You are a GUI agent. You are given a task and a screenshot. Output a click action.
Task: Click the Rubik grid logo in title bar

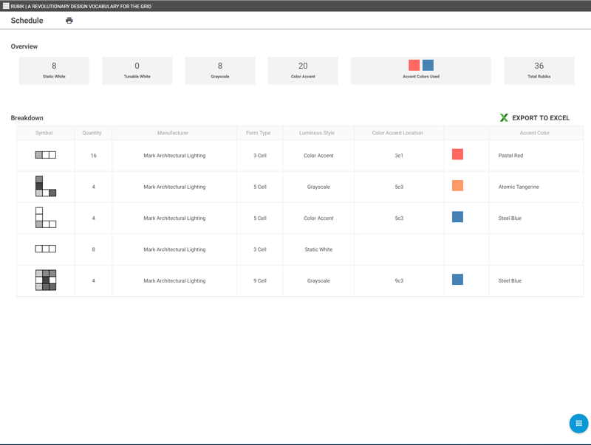point(6,6)
